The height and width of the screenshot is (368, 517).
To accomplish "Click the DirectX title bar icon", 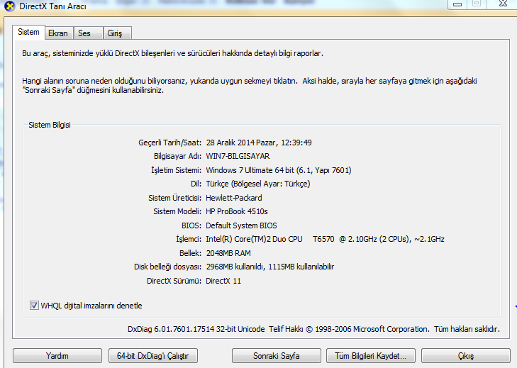I will click(x=9, y=6).
